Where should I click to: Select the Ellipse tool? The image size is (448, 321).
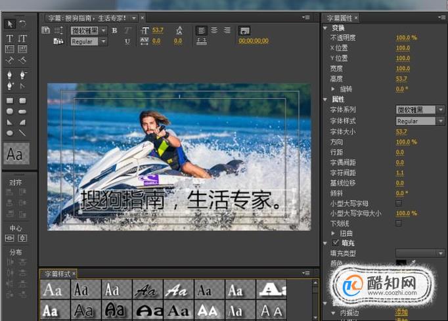pyautogui.click(x=10, y=133)
